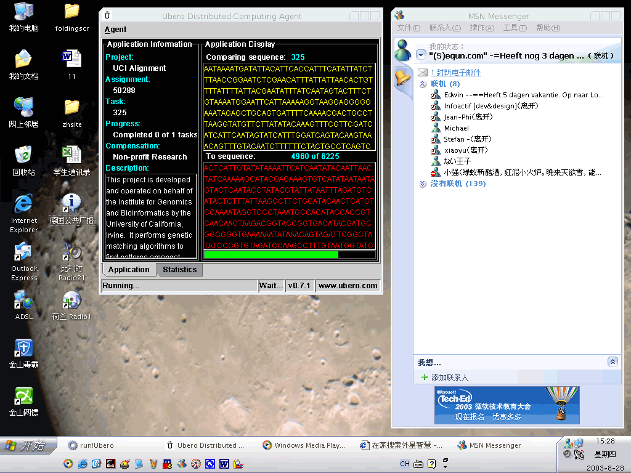Click the CH input language indicator
Image resolution: width=631 pixels, height=473 pixels.
[405, 464]
